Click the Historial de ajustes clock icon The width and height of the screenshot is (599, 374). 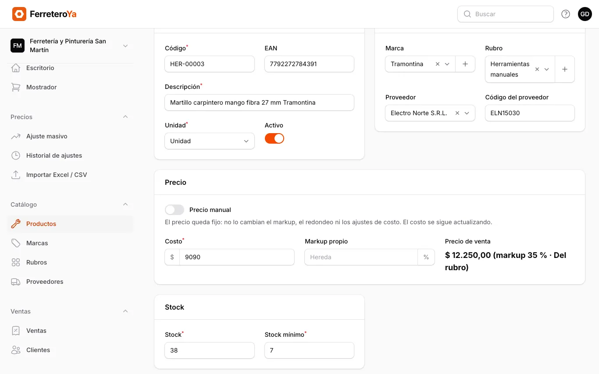coord(16,155)
